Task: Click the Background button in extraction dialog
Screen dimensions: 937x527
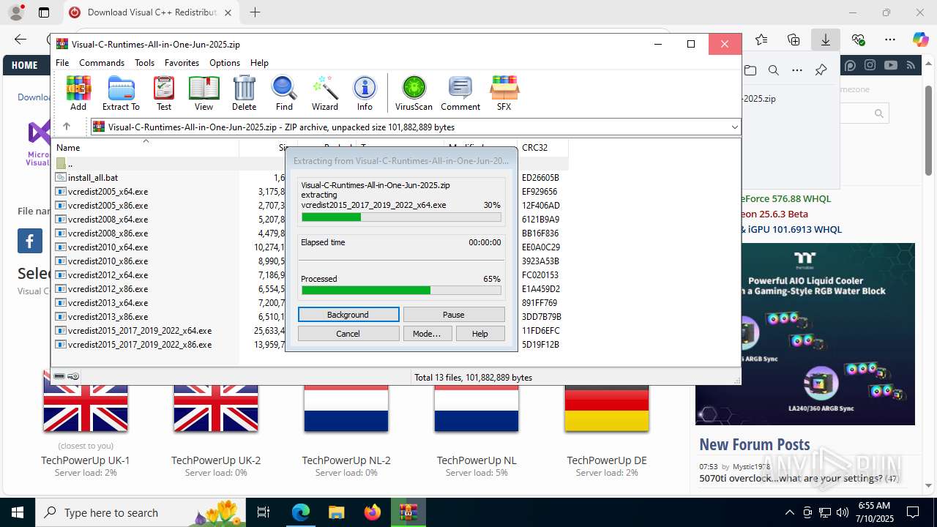Action: [348, 315]
